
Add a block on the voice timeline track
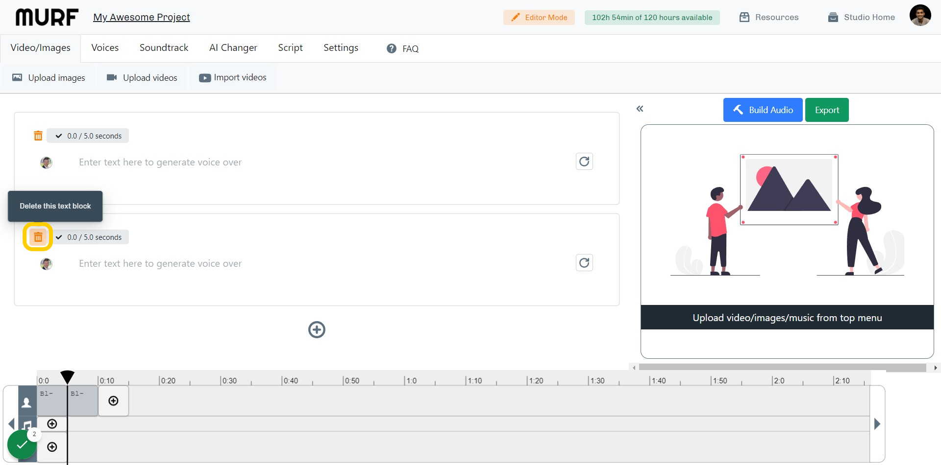[113, 401]
